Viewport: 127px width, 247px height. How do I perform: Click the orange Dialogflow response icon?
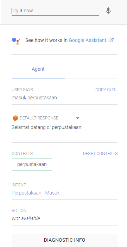15,118
